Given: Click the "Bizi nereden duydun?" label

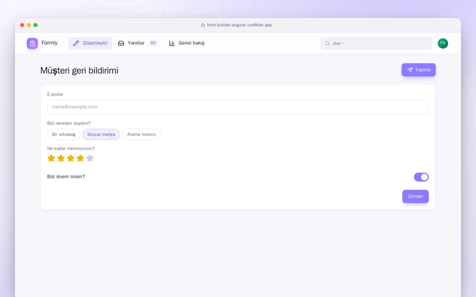Looking at the screenshot, I should [69, 123].
